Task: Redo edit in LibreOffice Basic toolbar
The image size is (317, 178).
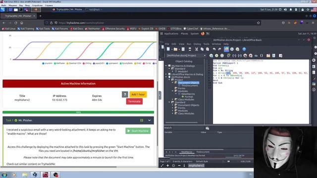Action: 220,49
